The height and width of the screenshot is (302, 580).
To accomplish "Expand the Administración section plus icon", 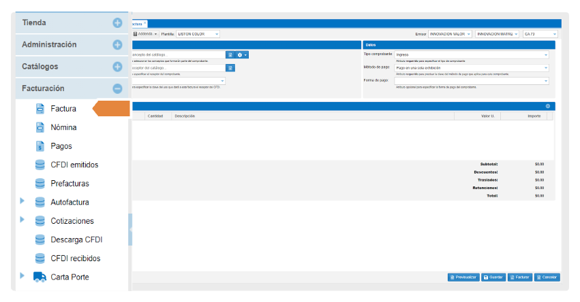I will [117, 45].
